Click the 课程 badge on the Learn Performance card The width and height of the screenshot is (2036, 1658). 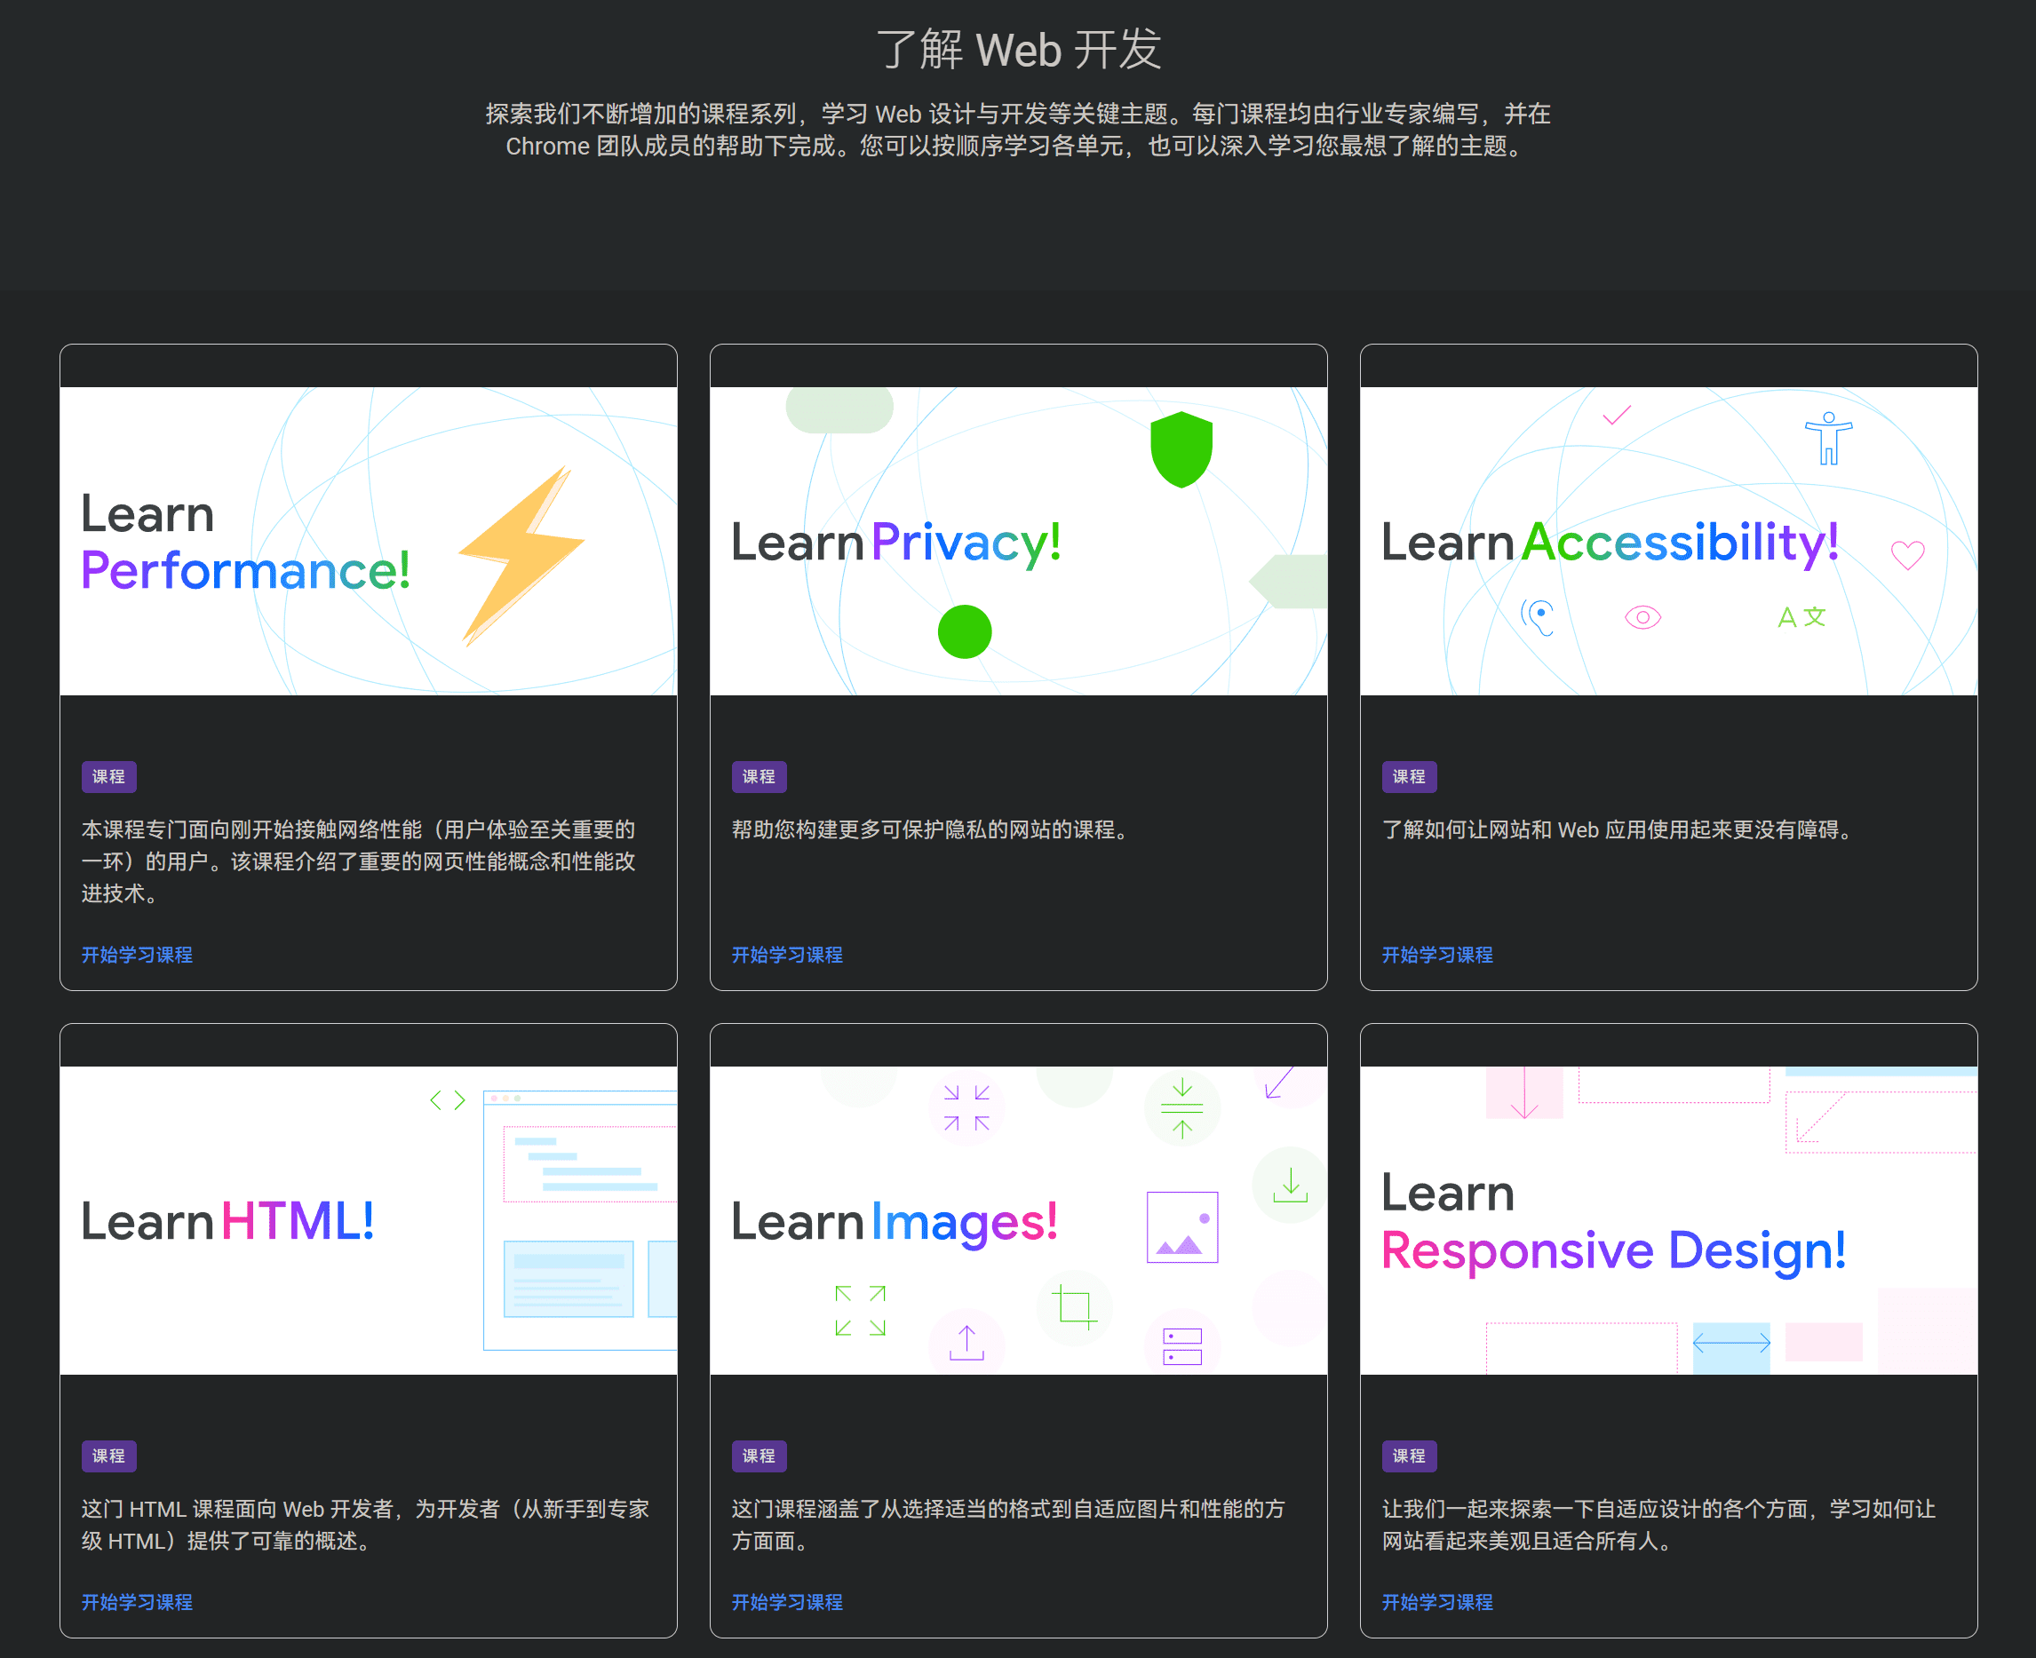point(108,776)
